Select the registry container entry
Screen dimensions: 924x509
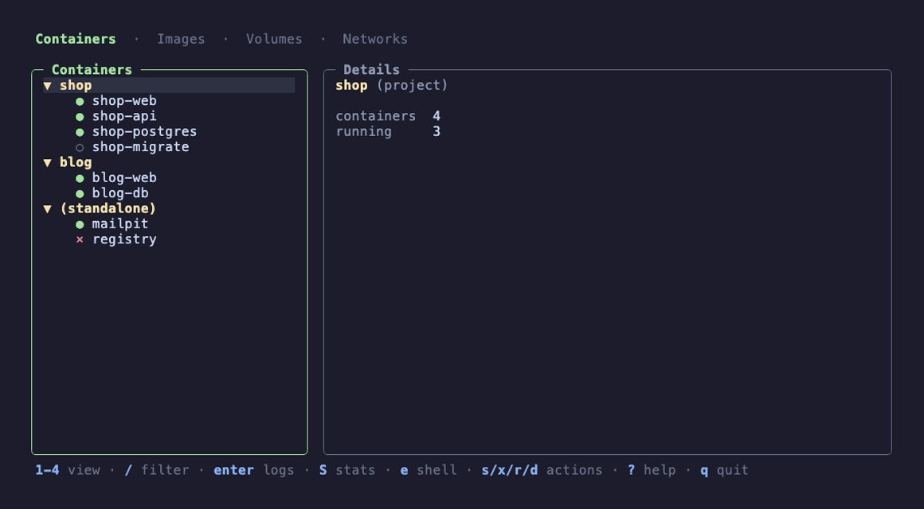[169, 239]
